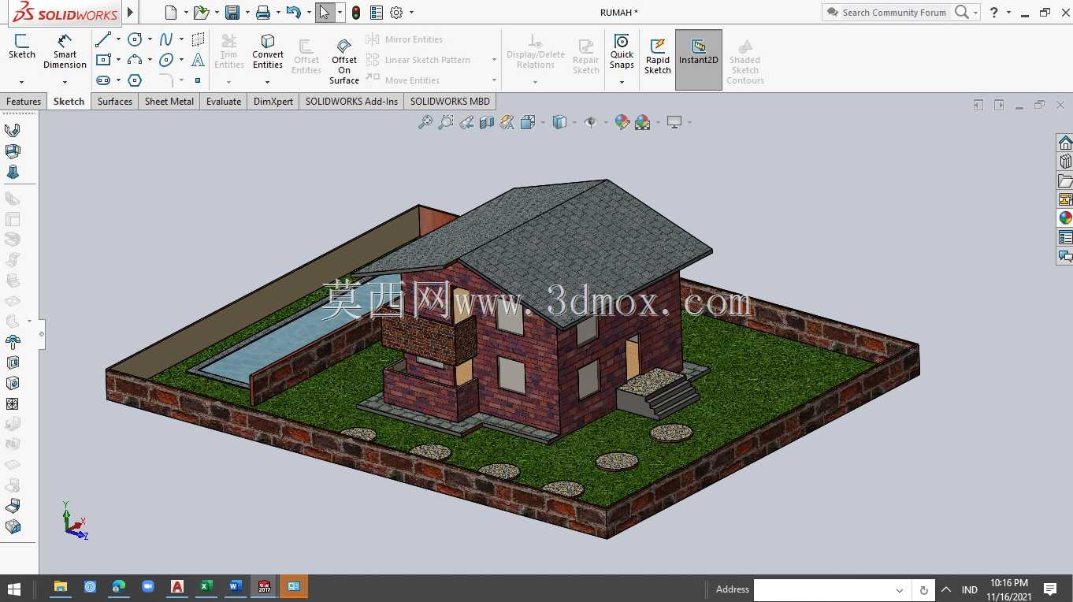Click the Offset On Surface tool
This screenshot has height=602, width=1073.
point(344,61)
